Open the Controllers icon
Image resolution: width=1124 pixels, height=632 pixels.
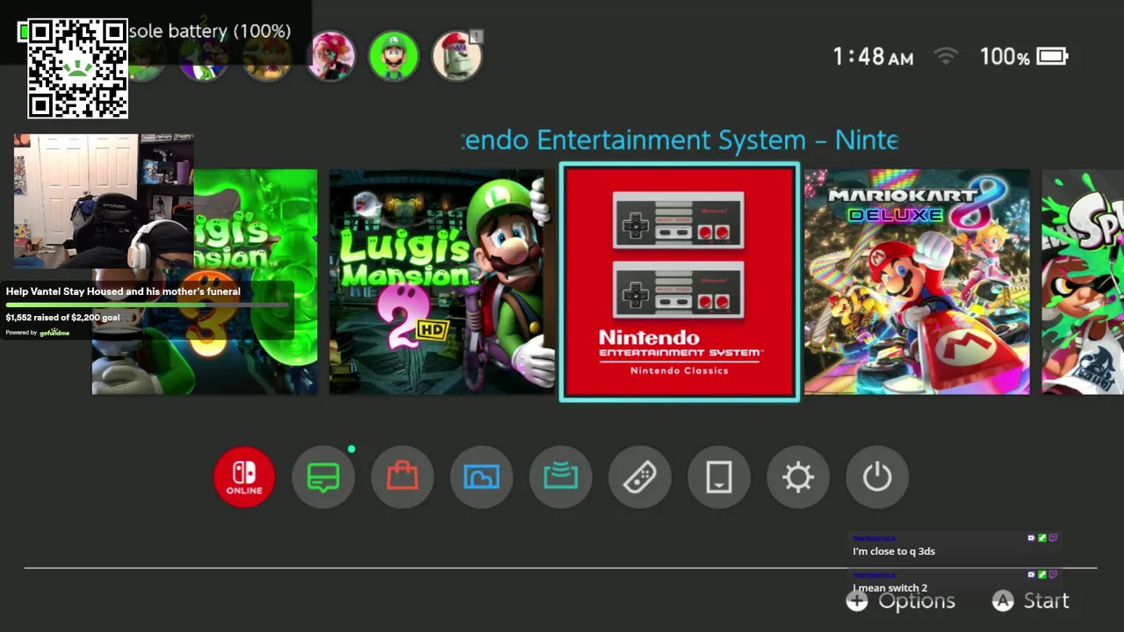click(x=639, y=477)
